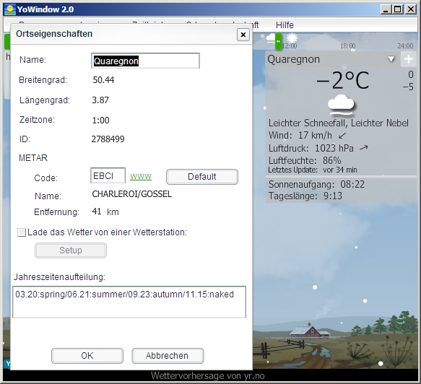Click the Quaregnon title in weather panel

[x=293, y=59]
